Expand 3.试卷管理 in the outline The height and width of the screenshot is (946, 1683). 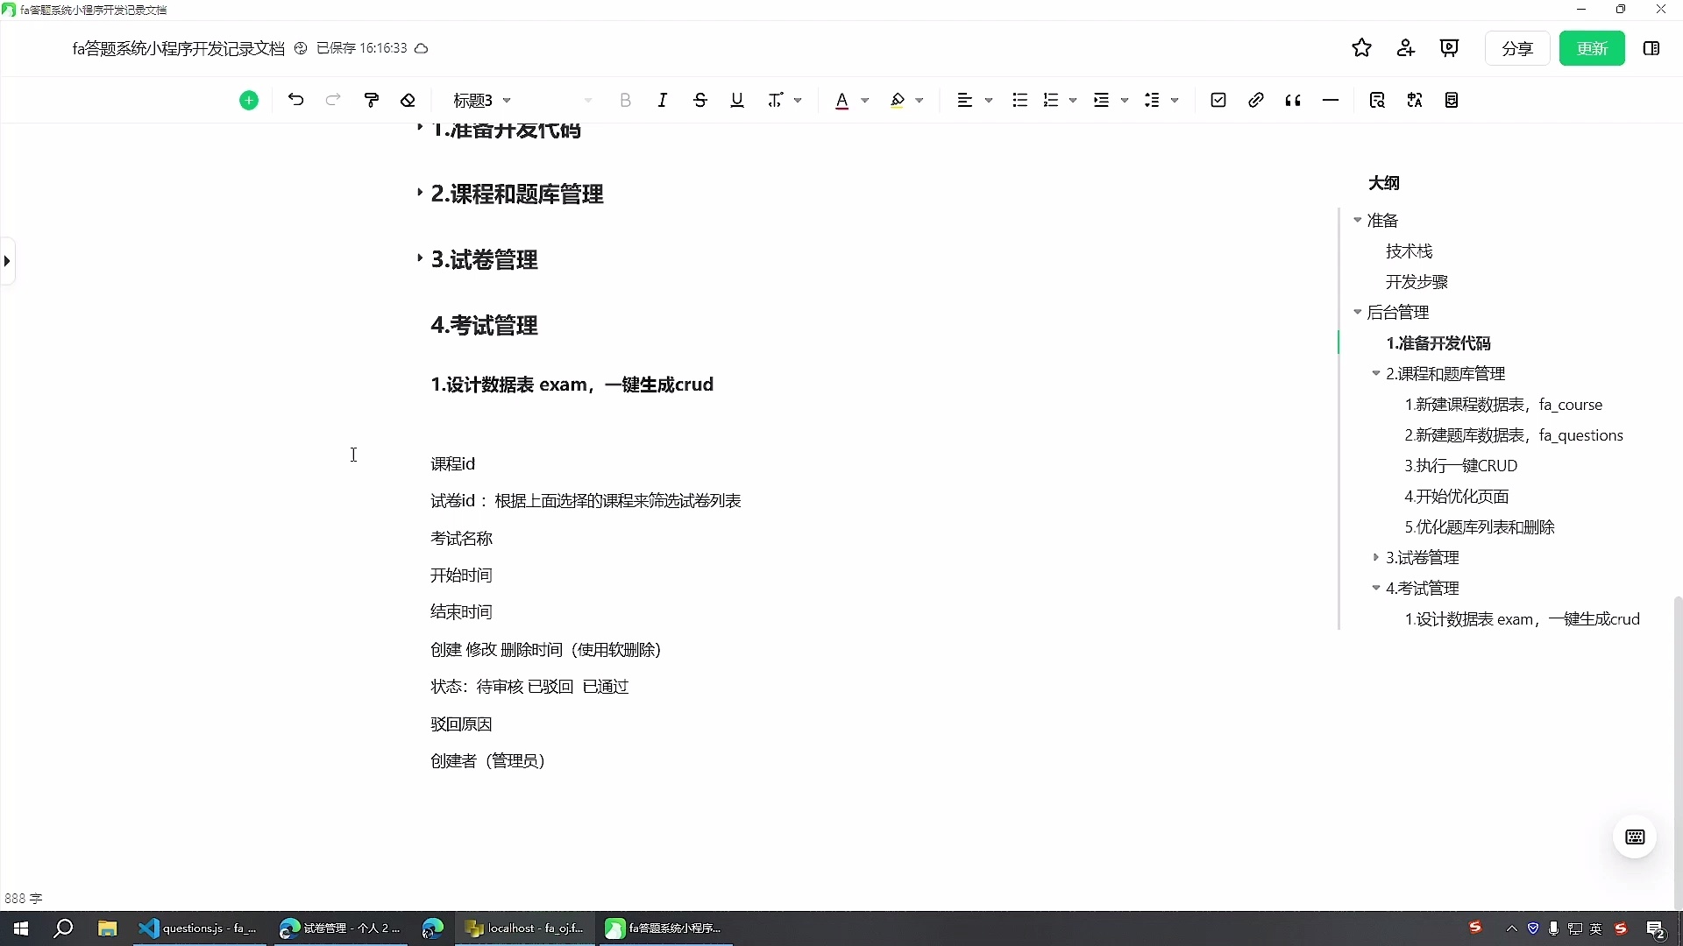pyautogui.click(x=1376, y=557)
